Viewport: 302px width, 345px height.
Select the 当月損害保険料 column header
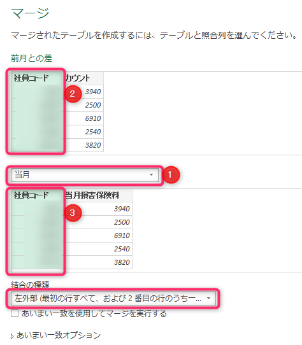(98, 195)
